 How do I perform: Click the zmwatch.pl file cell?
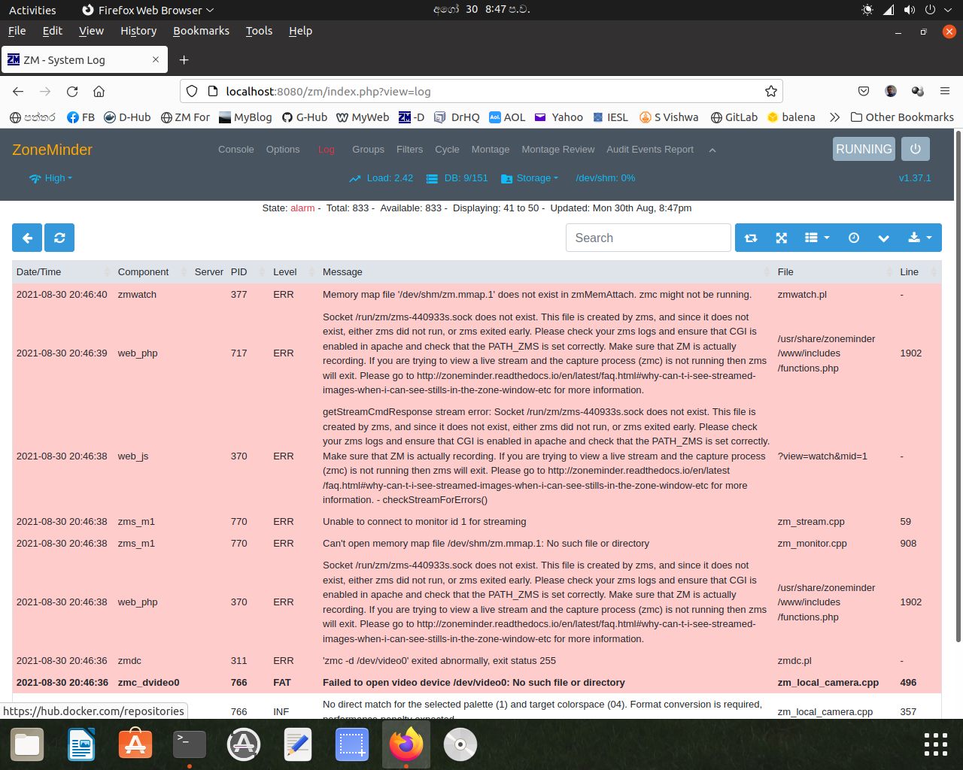(802, 295)
